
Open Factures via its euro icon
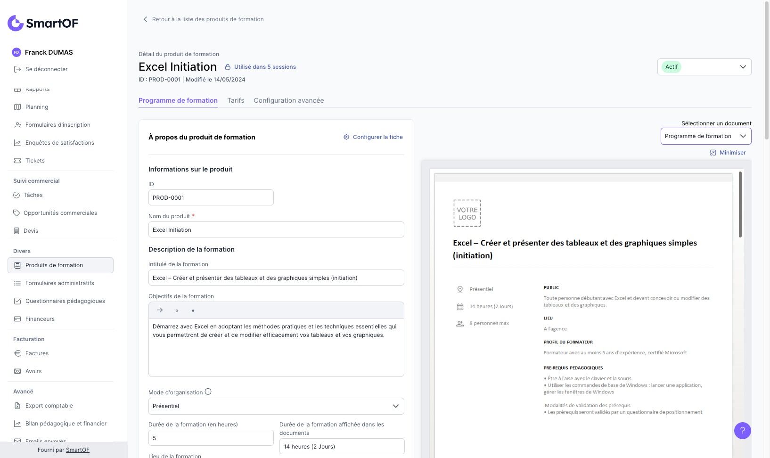pos(17,353)
